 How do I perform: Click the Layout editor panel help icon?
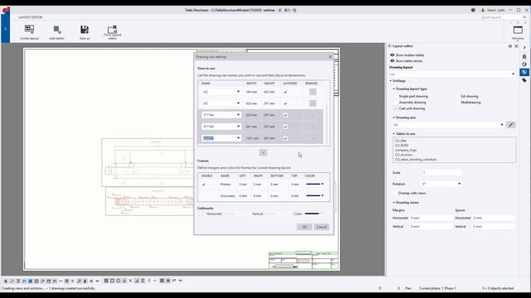click(510, 46)
